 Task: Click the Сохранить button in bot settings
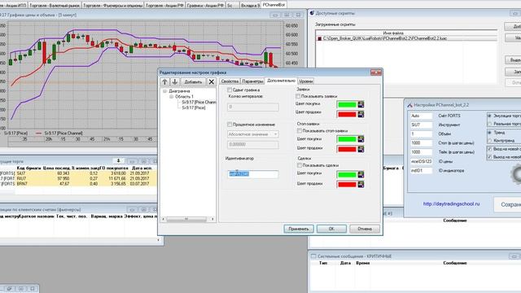coord(507,204)
